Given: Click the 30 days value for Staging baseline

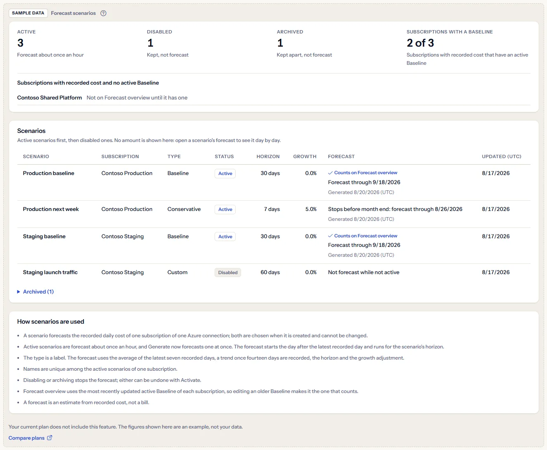Looking at the screenshot, I should [270, 237].
